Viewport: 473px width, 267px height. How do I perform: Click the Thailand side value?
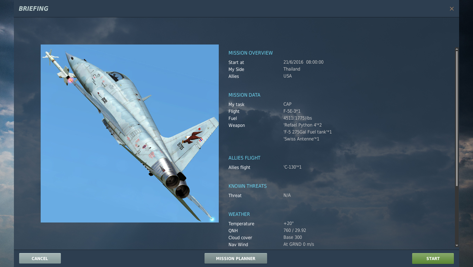[x=291, y=69]
